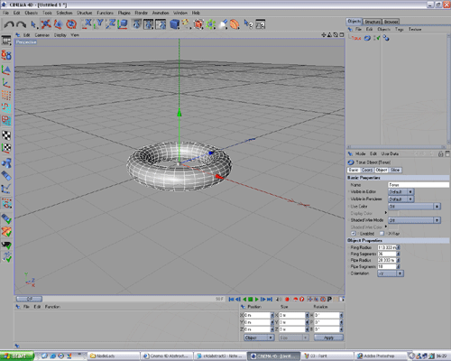
Task: Select the texture checkerboard tool in sidebar
Action: click(6, 135)
